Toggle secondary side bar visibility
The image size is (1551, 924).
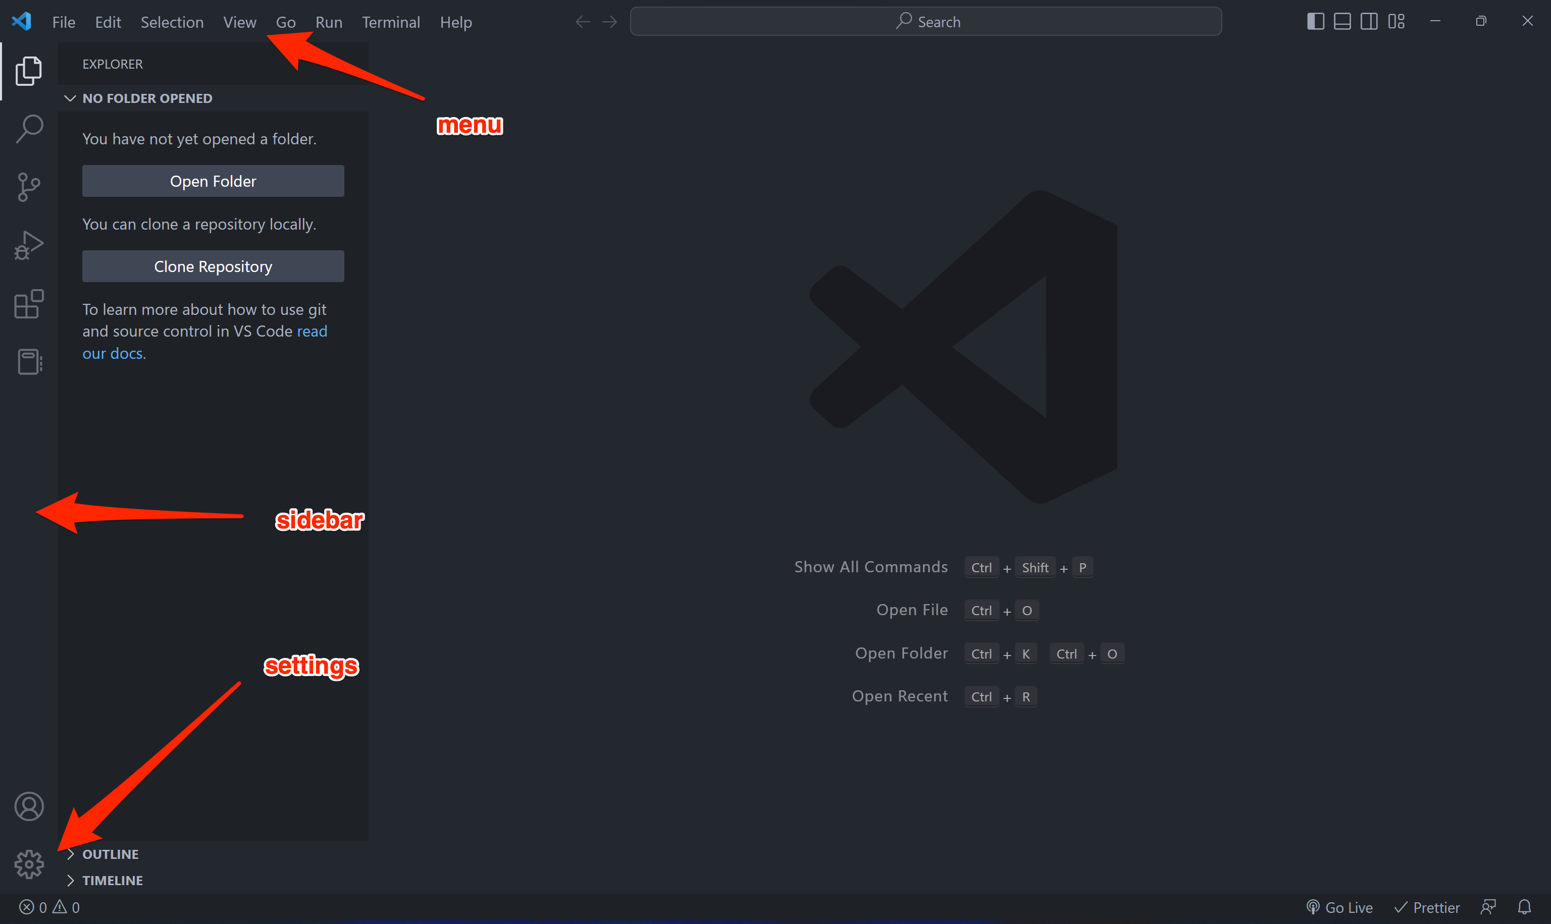1369,22
